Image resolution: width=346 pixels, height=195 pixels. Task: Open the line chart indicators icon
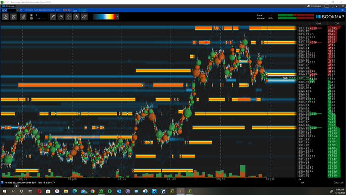(84, 17)
